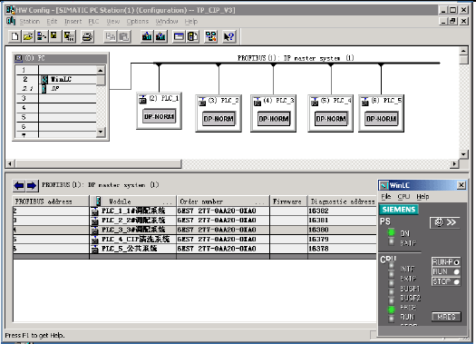Save the configuration with the disk icon

[x=54, y=37]
